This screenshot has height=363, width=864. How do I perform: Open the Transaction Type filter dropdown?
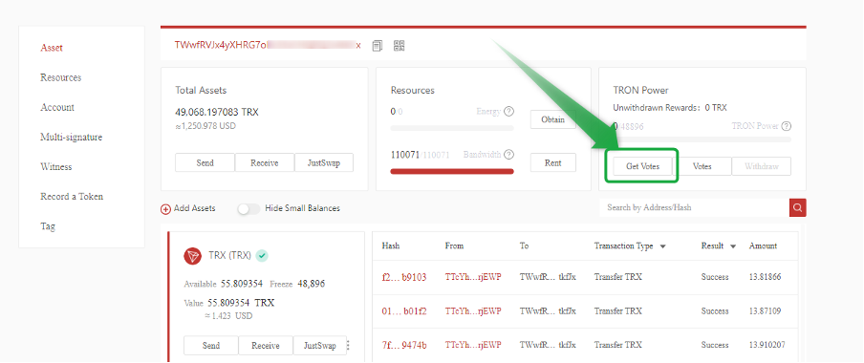[x=663, y=246]
